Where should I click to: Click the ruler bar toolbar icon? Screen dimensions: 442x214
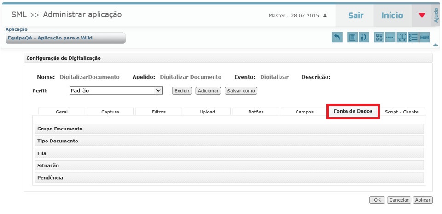click(x=425, y=38)
